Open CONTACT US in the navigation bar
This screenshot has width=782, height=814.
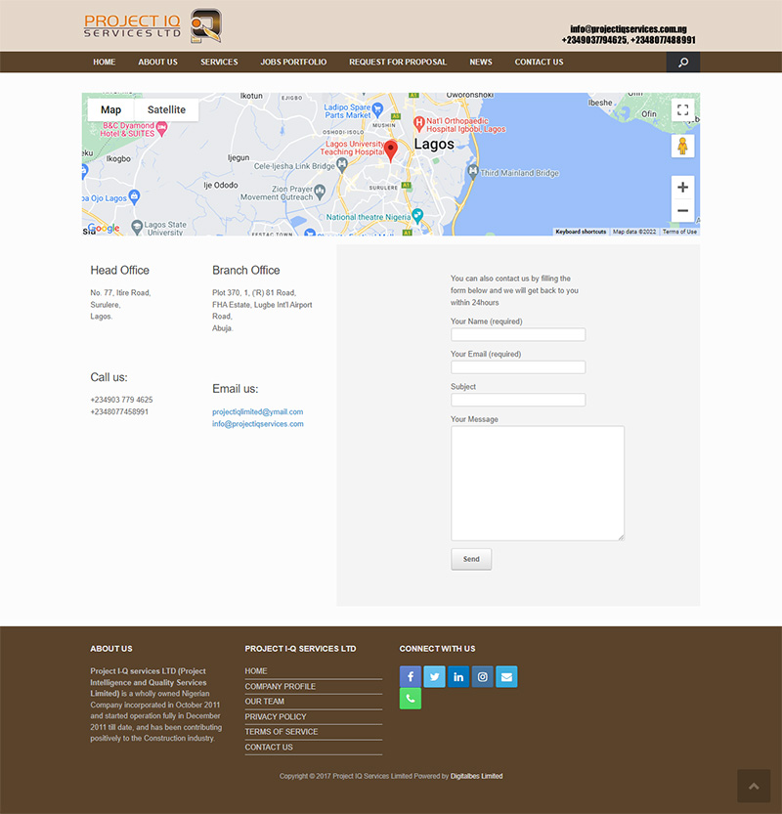click(539, 63)
